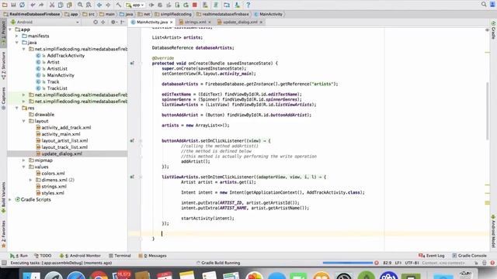Viewport: 497px width, 279px height.
Task: Navigate forward with the right arrow icon
Action: pyautogui.click(x=108, y=5)
